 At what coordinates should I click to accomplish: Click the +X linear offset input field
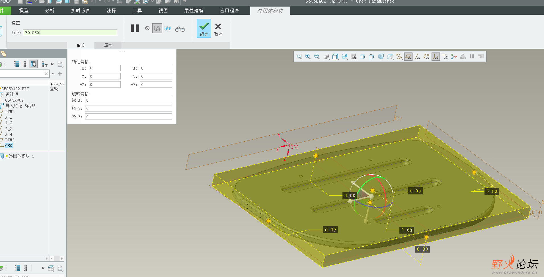tap(105, 68)
